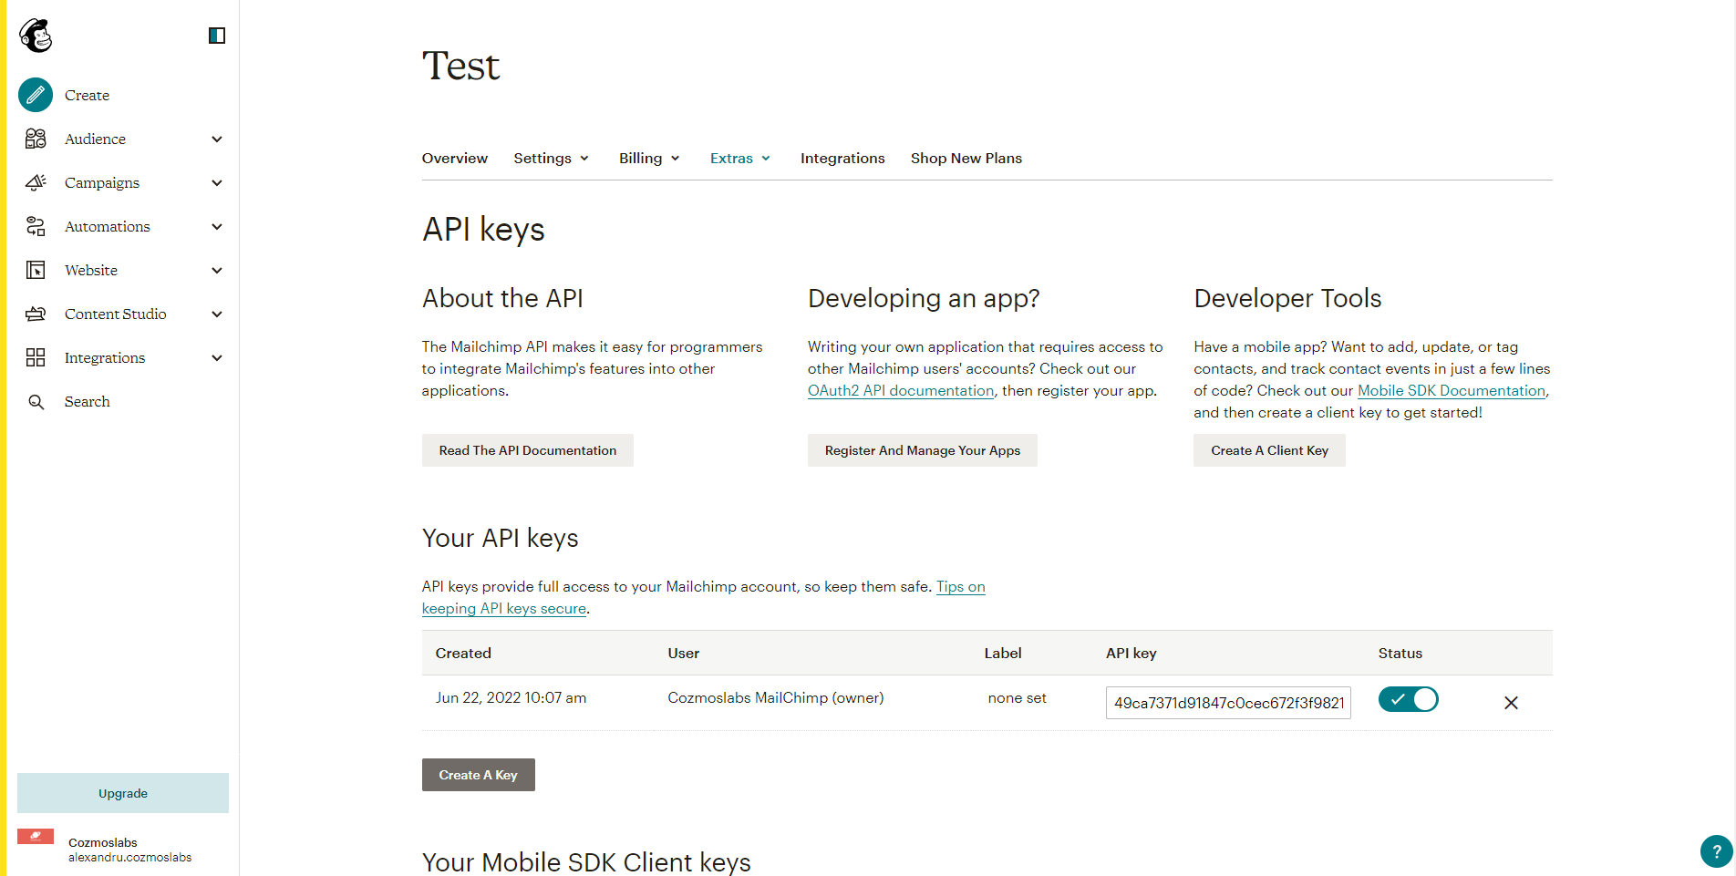
Task: Disable the API key status toggle
Action: coord(1408,699)
